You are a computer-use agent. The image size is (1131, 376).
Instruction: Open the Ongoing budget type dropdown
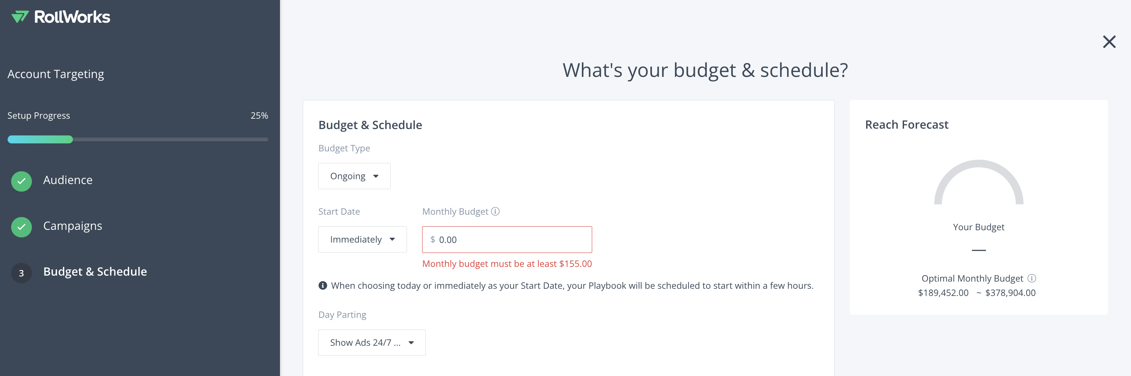click(x=354, y=176)
